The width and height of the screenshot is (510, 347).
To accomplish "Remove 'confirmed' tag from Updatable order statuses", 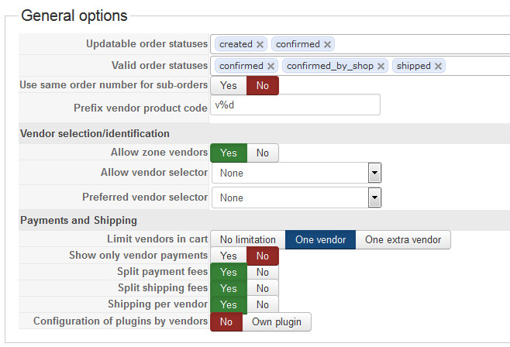I will point(328,45).
